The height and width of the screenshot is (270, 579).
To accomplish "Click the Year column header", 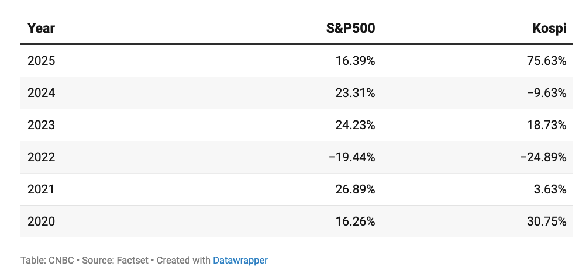I will click(x=41, y=28).
